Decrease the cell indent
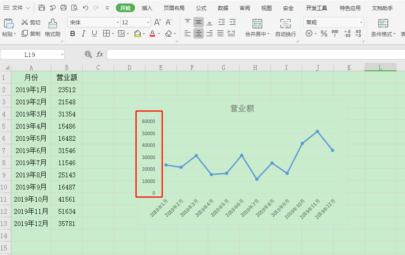Viewport: 405px width, 255px height. [x=221, y=22]
